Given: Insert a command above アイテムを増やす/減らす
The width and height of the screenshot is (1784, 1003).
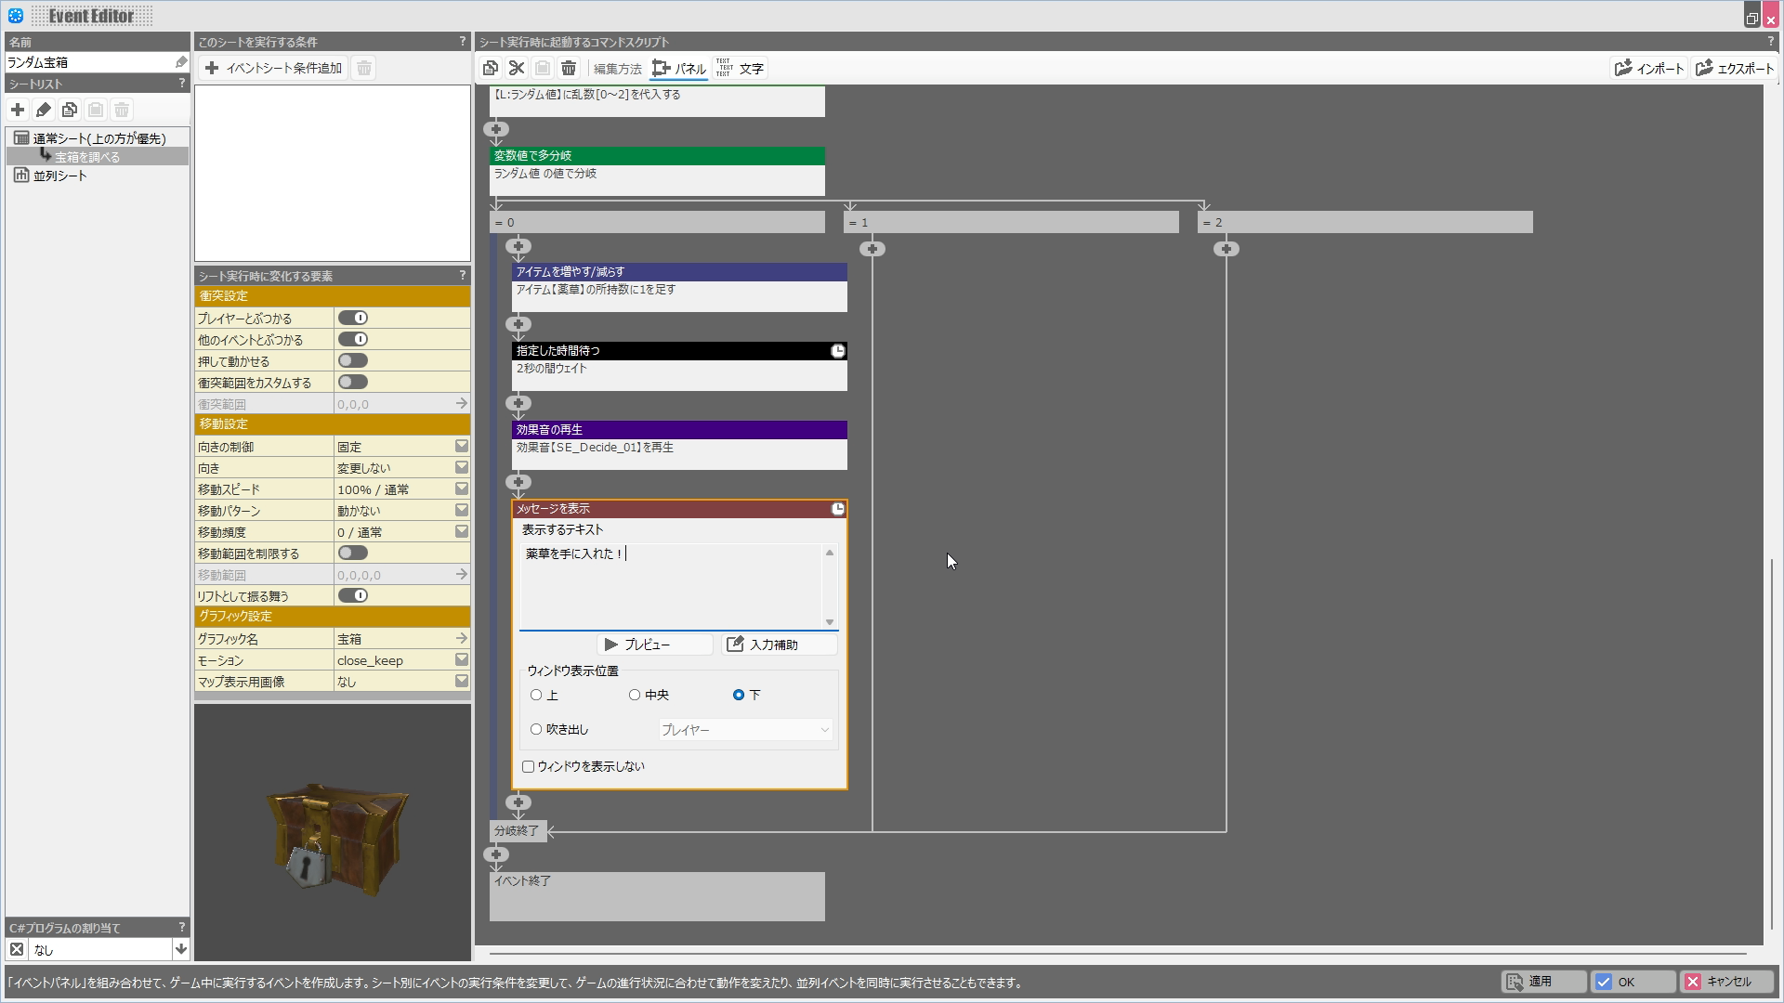Looking at the screenshot, I should point(518,246).
